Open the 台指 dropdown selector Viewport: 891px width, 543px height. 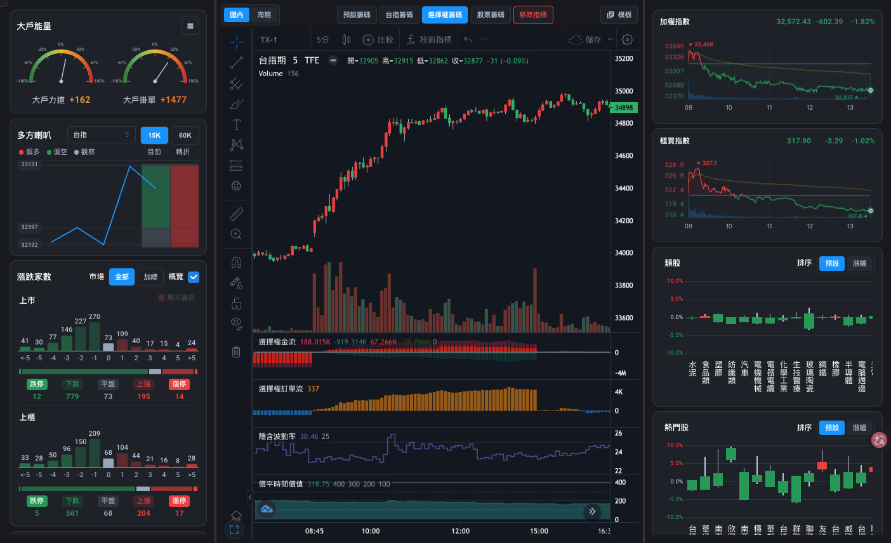[x=102, y=135]
